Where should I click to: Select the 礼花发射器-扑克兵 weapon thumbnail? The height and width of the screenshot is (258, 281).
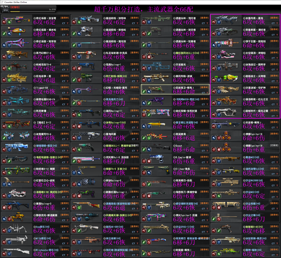(87, 54)
